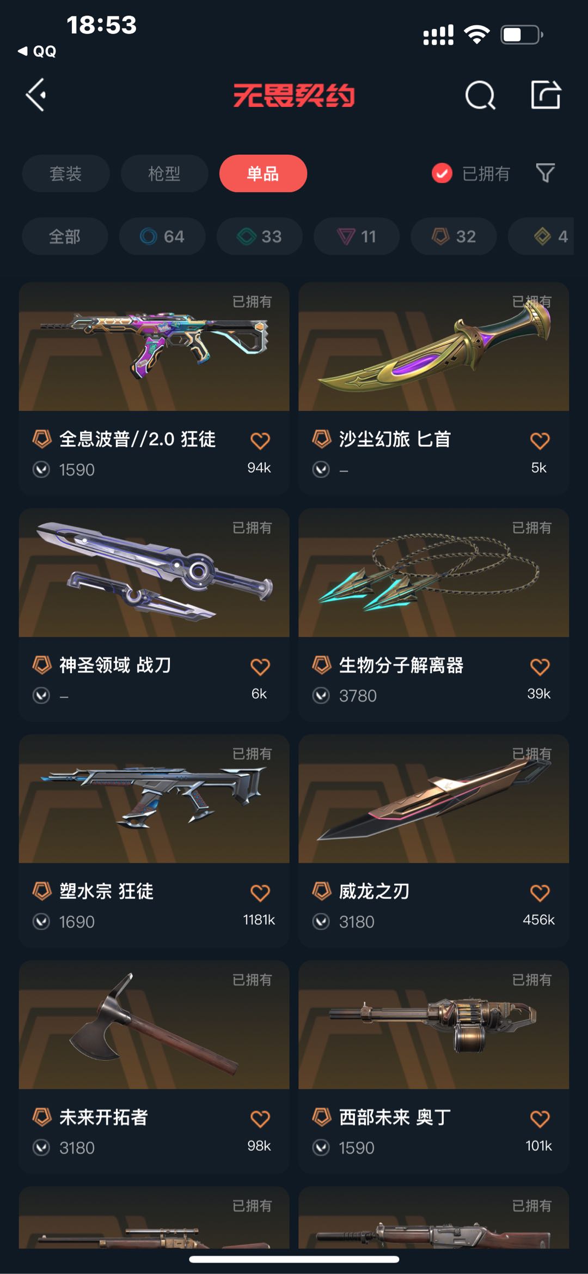Select the blue tier 64 filter
Image resolution: width=588 pixels, height=1274 pixels.
162,236
